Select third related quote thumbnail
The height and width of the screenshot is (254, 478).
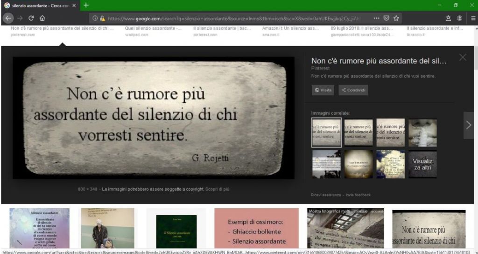coord(391,132)
